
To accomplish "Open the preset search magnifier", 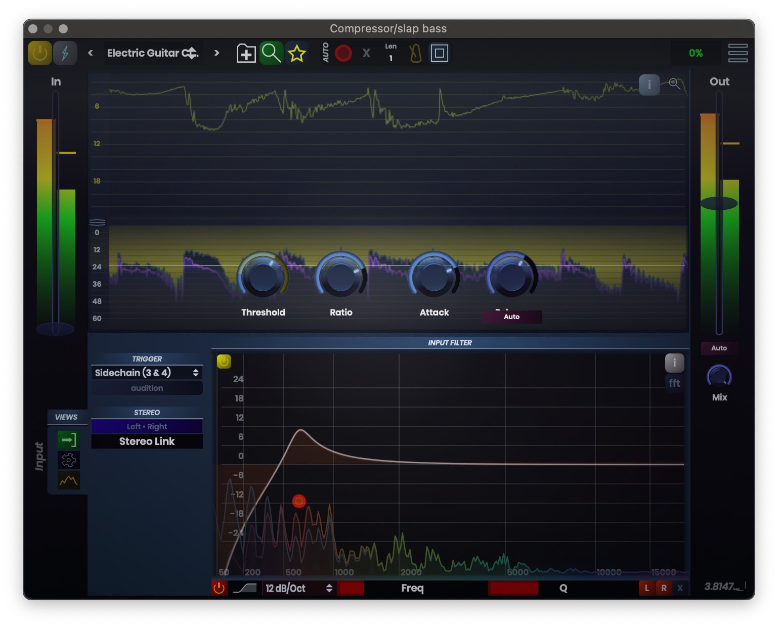I will pos(272,53).
